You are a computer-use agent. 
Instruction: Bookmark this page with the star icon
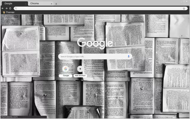click(184, 8)
